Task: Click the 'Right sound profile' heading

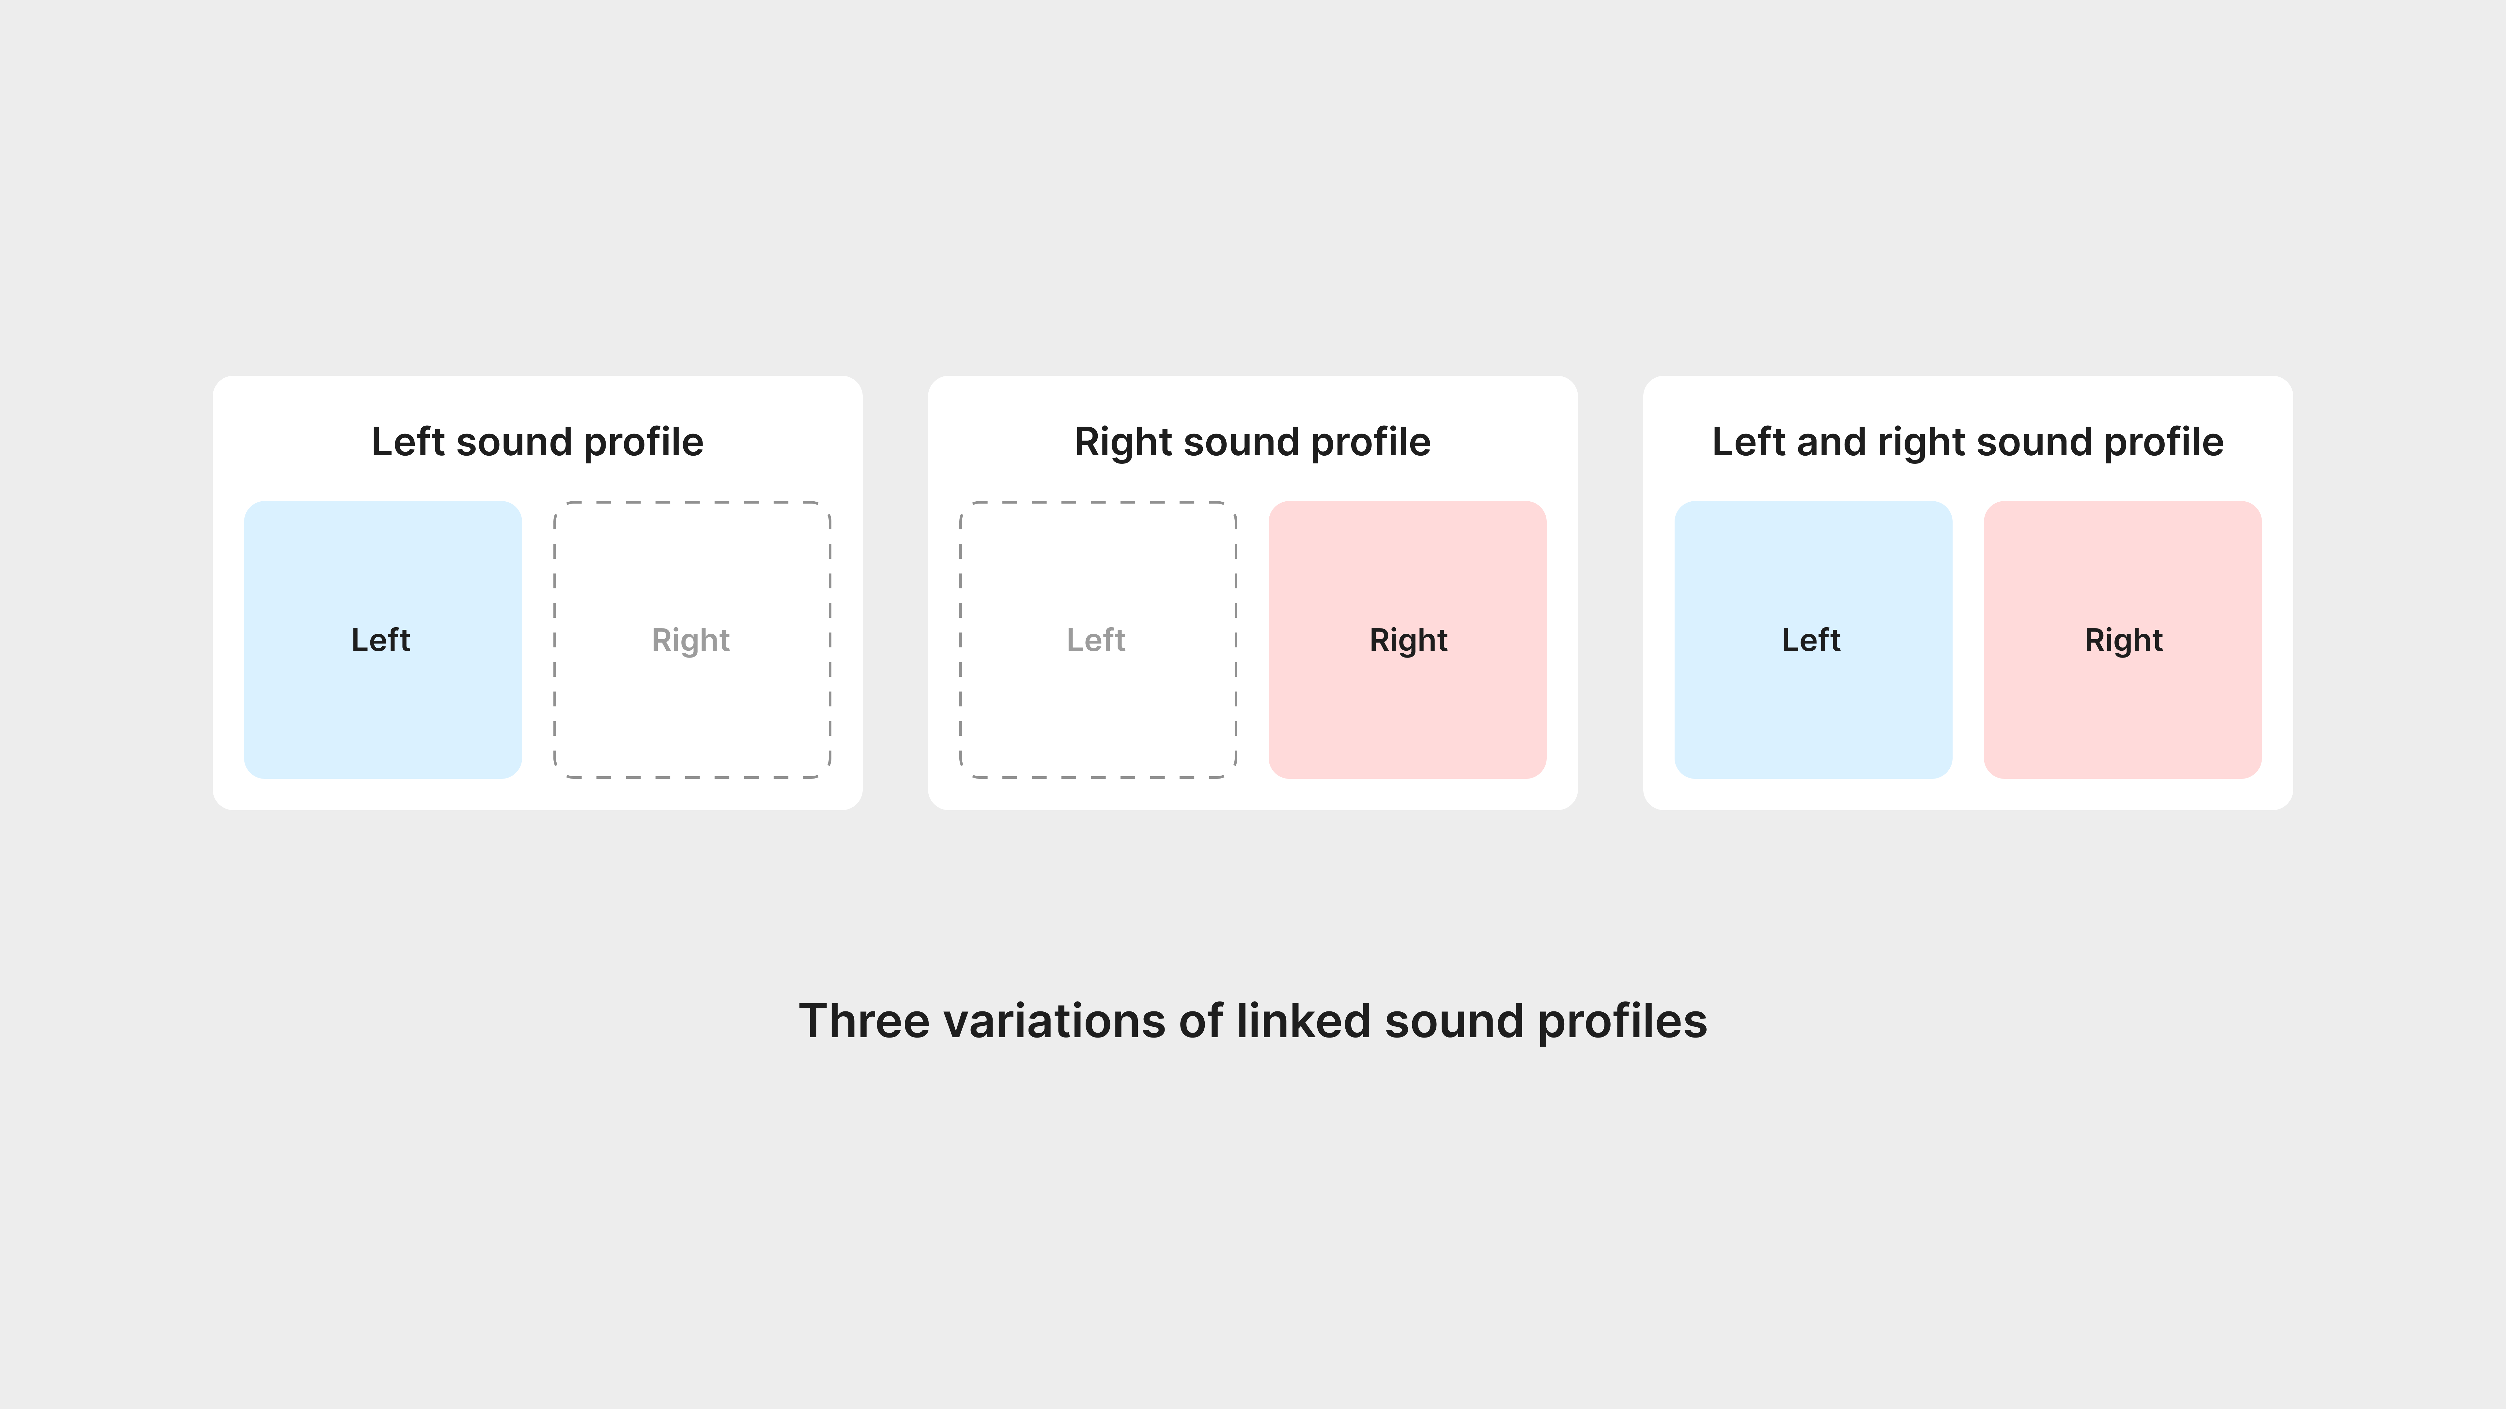Action: coord(1252,443)
